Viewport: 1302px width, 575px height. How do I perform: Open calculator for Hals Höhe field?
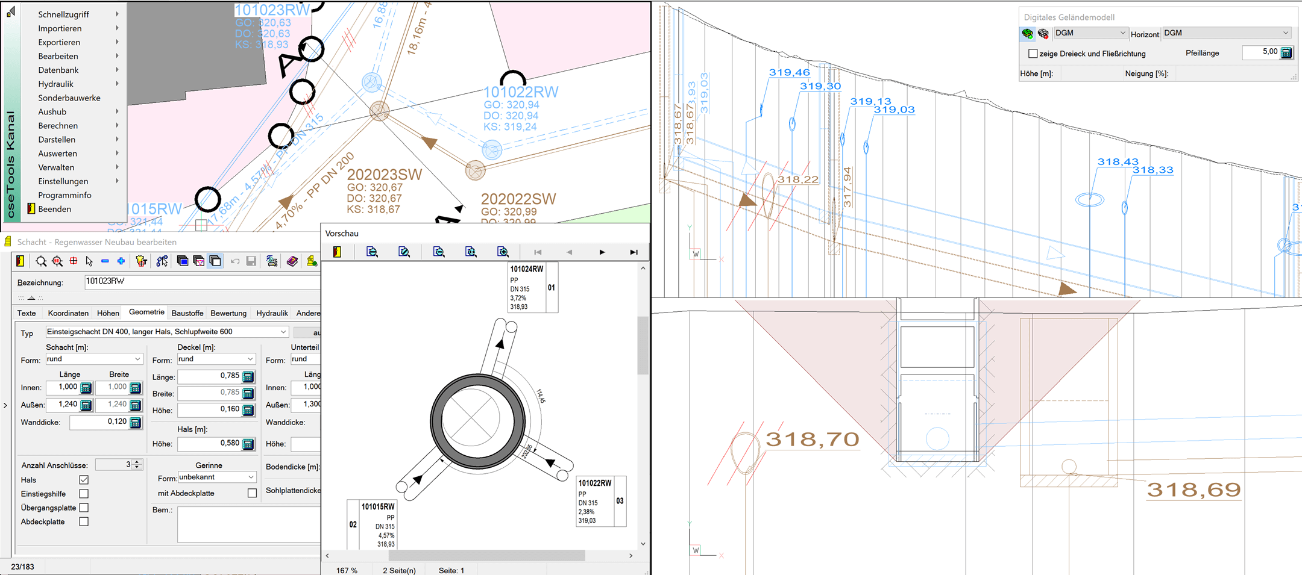tap(248, 444)
